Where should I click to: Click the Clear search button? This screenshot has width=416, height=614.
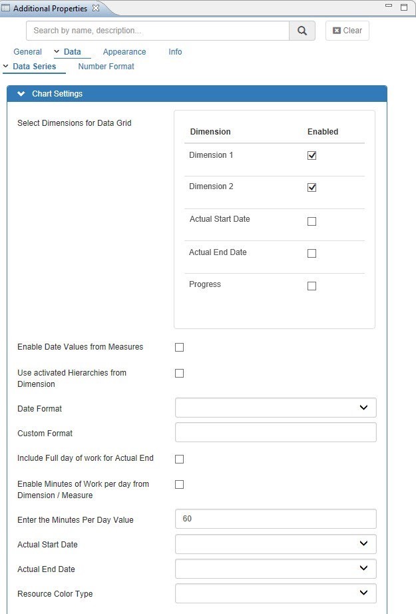347,31
